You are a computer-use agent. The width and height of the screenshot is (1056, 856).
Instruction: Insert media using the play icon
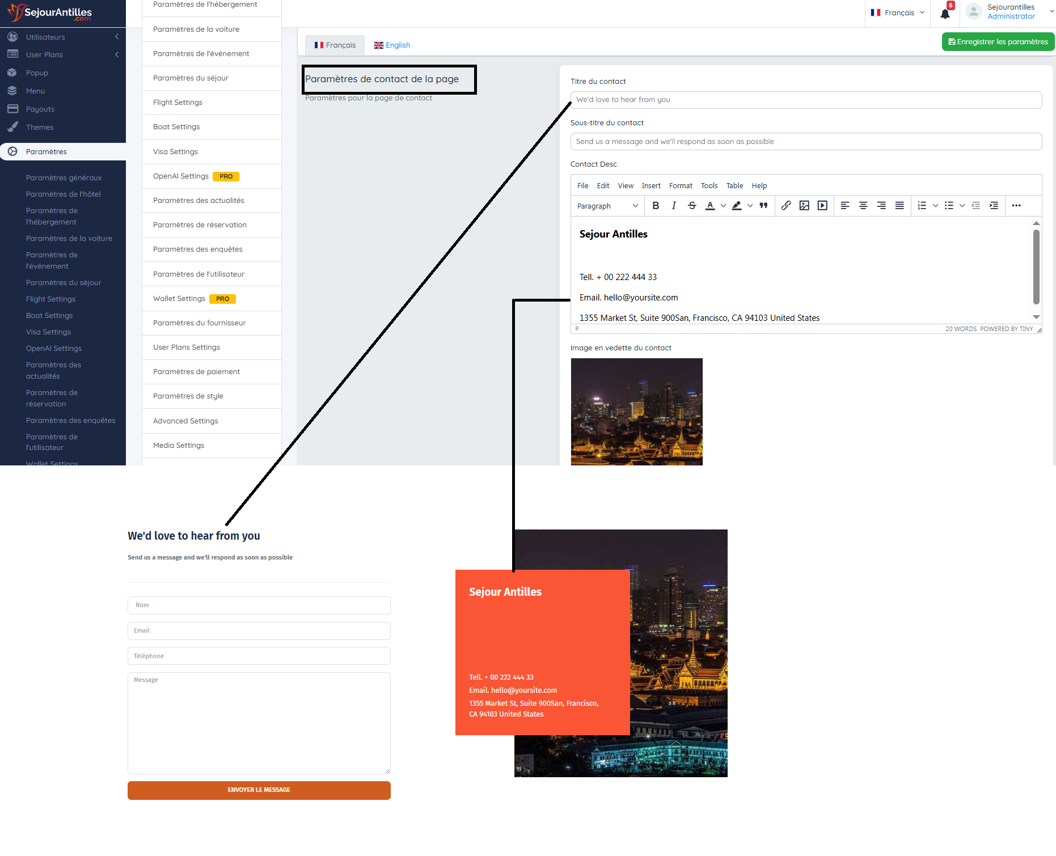[822, 206]
